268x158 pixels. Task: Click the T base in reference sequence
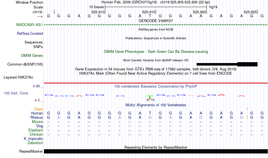150,16
